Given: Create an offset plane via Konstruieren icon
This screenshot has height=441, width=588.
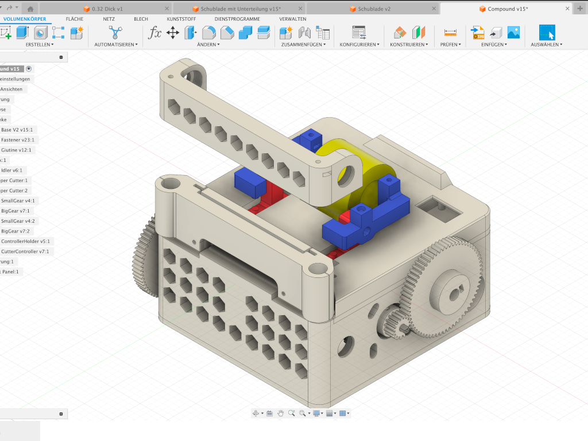Looking at the screenshot, I should pos(400,33).
